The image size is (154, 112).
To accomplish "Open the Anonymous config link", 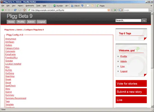I will (x=11, y=39).
